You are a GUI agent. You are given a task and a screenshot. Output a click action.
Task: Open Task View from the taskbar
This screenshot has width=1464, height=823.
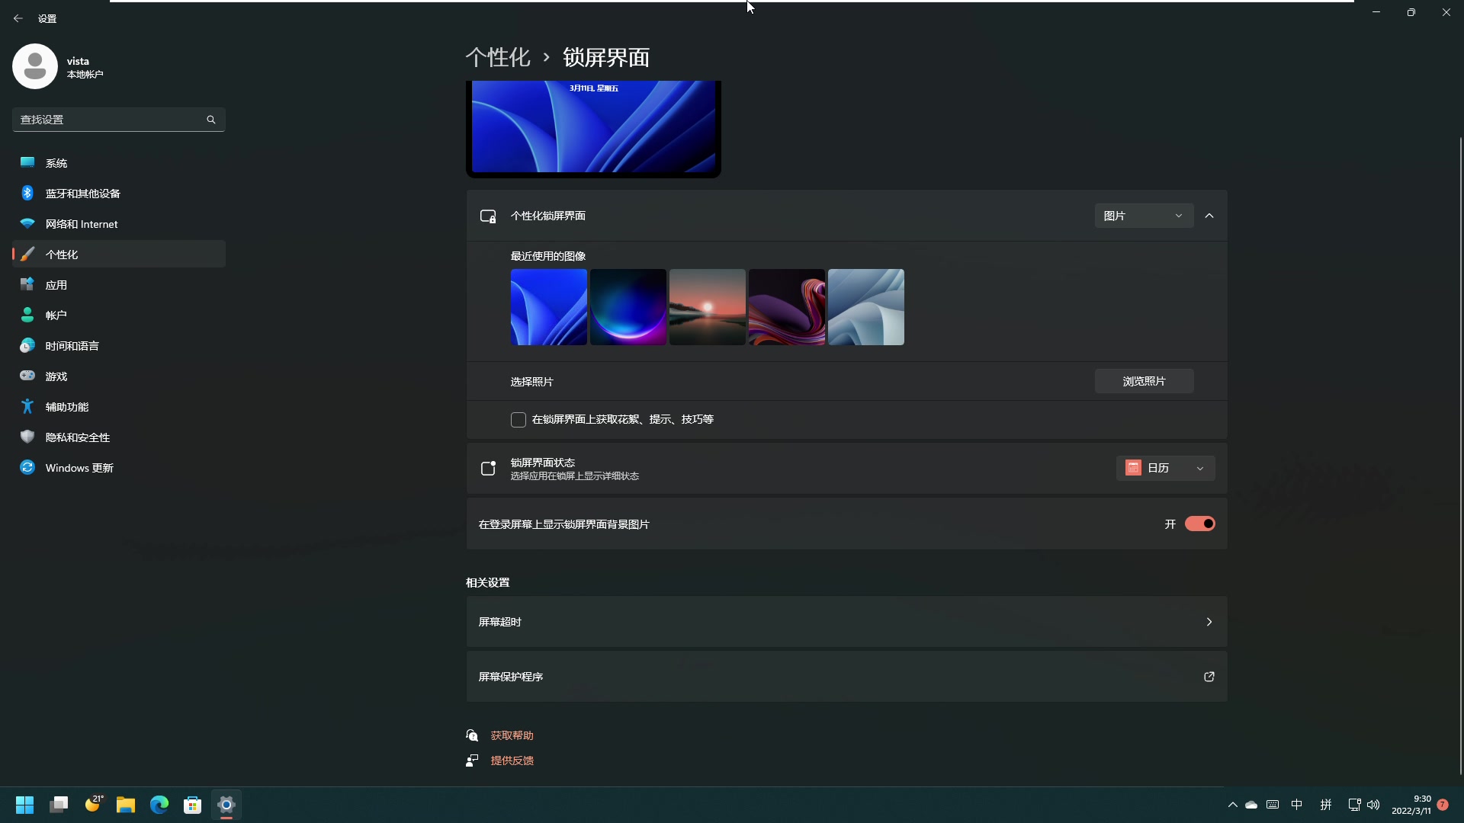point(59,805)
